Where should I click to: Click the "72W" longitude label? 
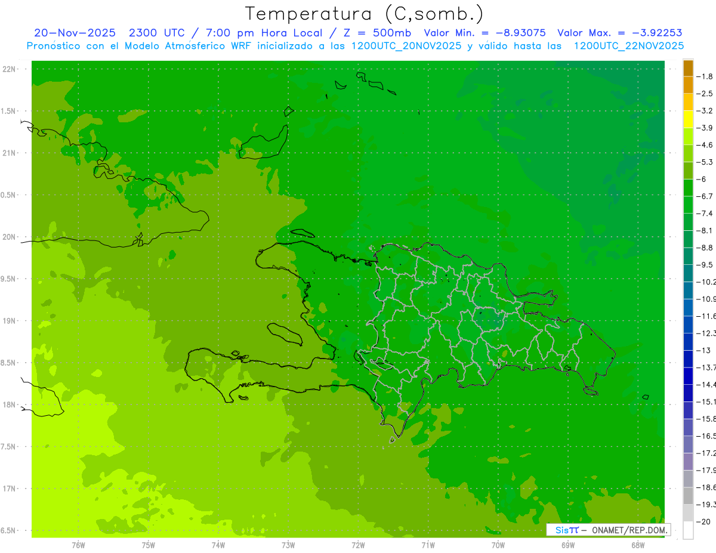(358, 545)
